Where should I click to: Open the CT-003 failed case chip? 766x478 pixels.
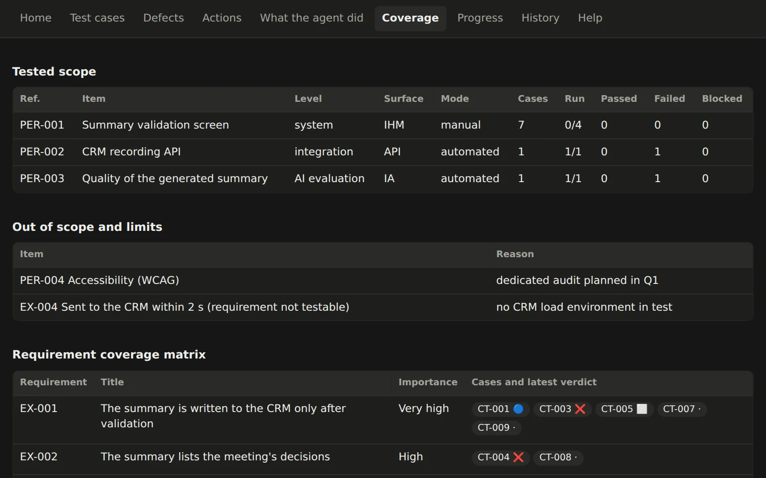[563, 409]
